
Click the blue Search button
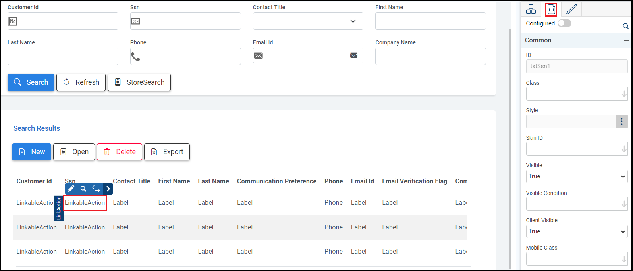31,82
